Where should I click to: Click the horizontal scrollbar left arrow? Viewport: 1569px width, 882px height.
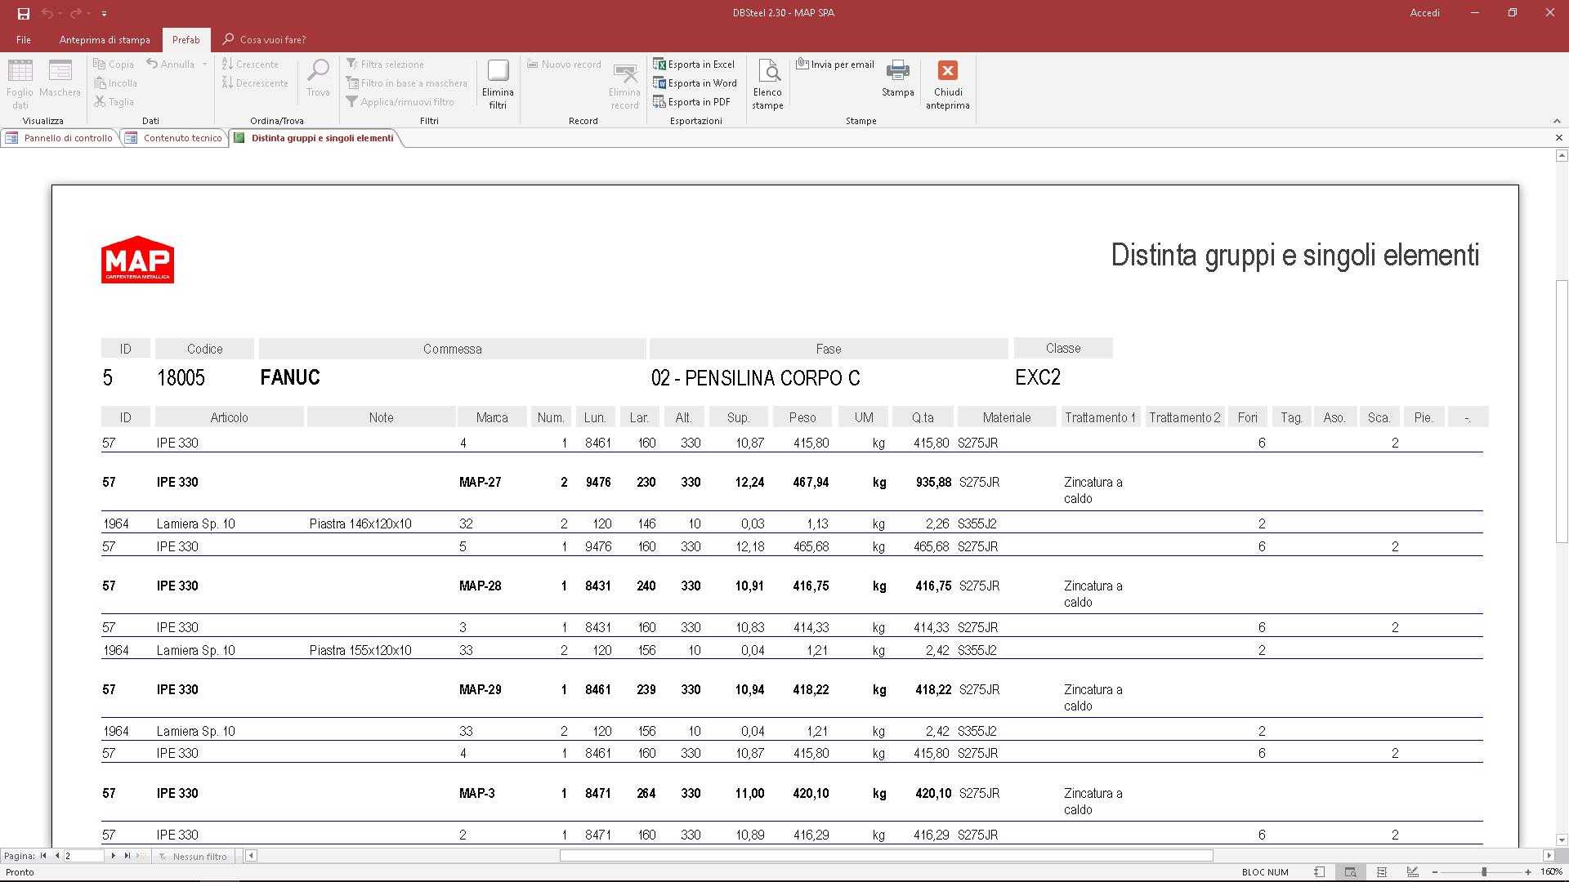pyautogui.click(x=251, y=856)
